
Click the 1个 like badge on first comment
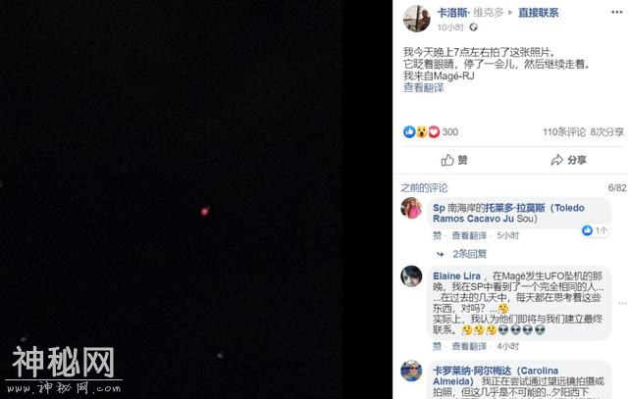[596, 230]
